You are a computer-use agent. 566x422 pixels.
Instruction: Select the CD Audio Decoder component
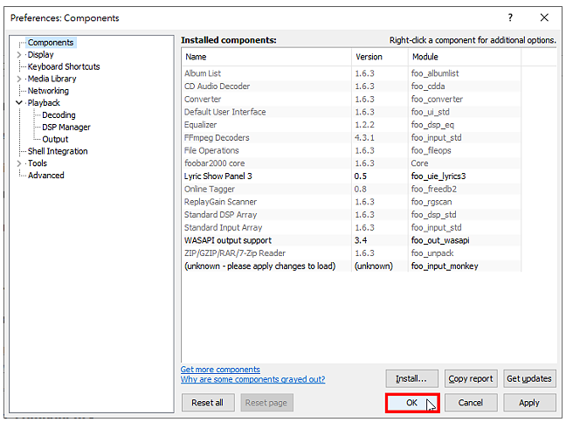(351, 86)
